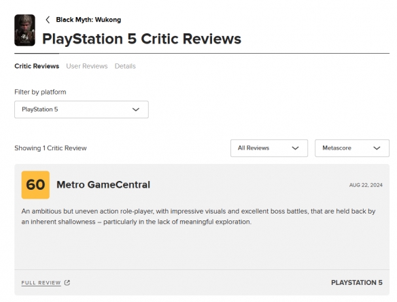
Task: Click the Metascore dropdown chevron
Action: (x=377, y=148)
